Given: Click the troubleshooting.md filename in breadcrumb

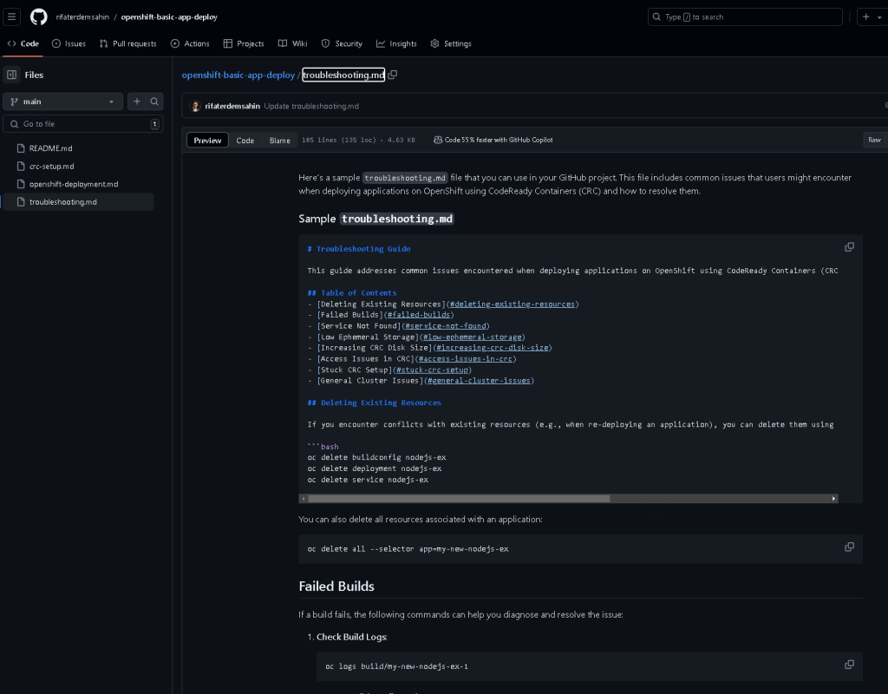Looking at the screenshot, I should 343,75.
